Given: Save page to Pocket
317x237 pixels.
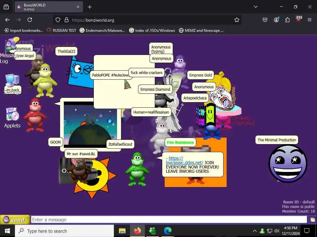Looking at the screenshot, I should (x=265, y=20).
